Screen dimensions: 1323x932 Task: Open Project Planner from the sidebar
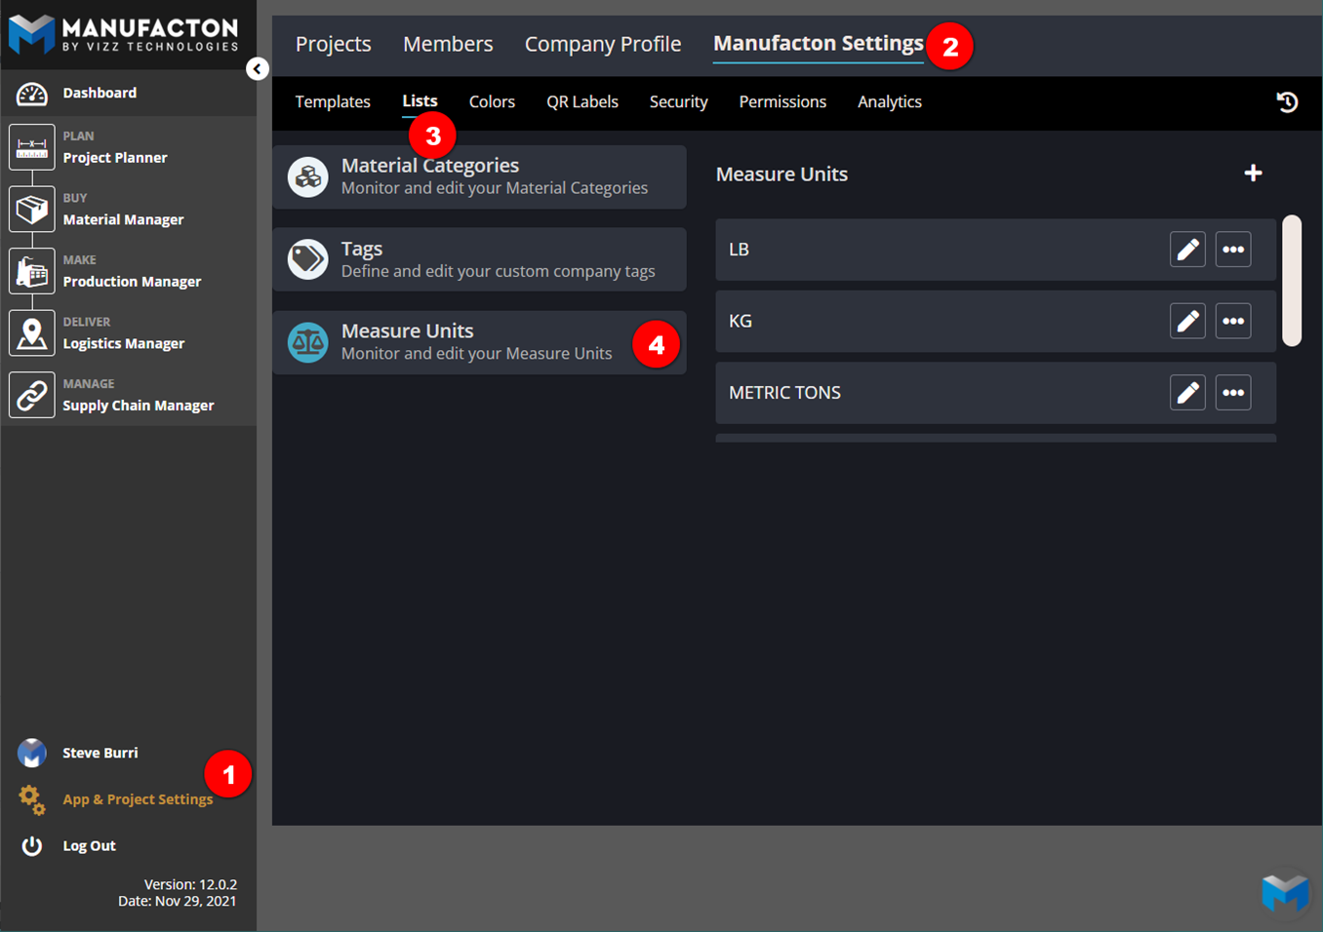click(x=114, y=157)
